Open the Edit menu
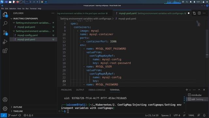209x118 pixels. coord(7,9)
